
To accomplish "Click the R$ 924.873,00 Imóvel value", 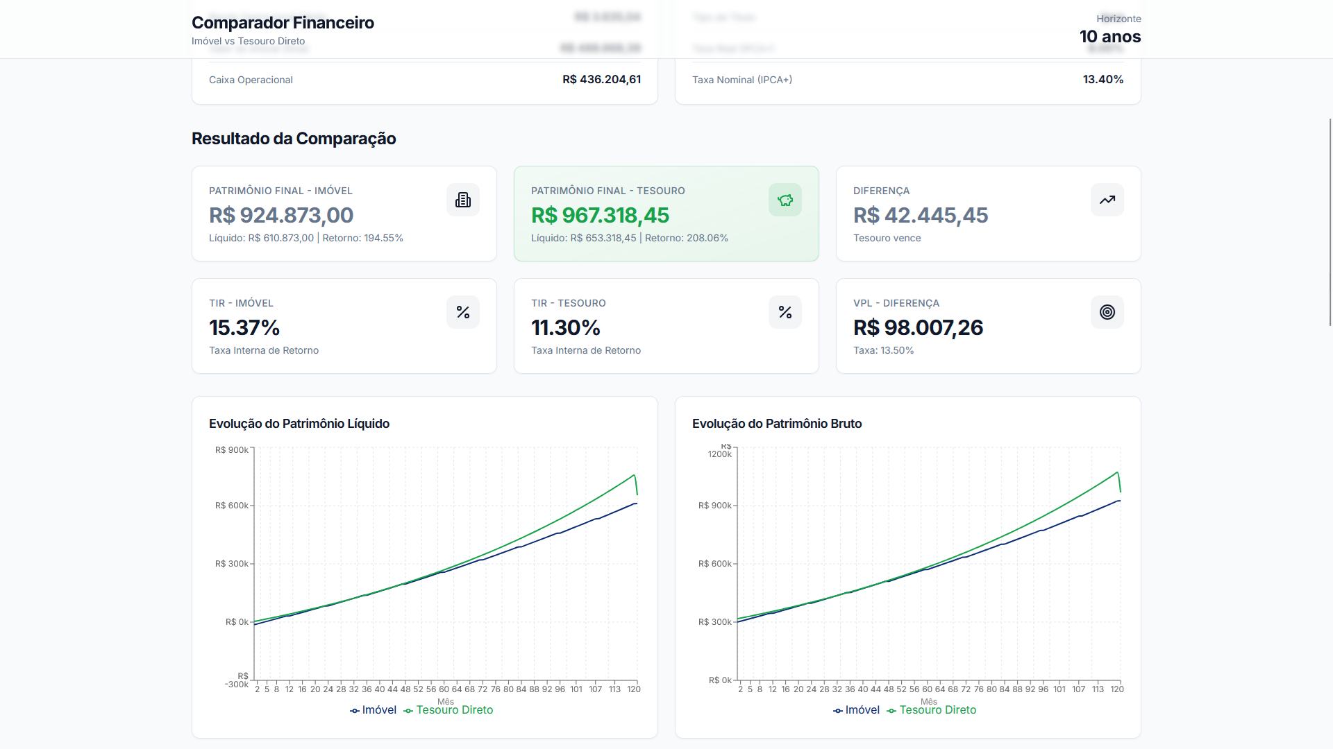I will 281,216.
